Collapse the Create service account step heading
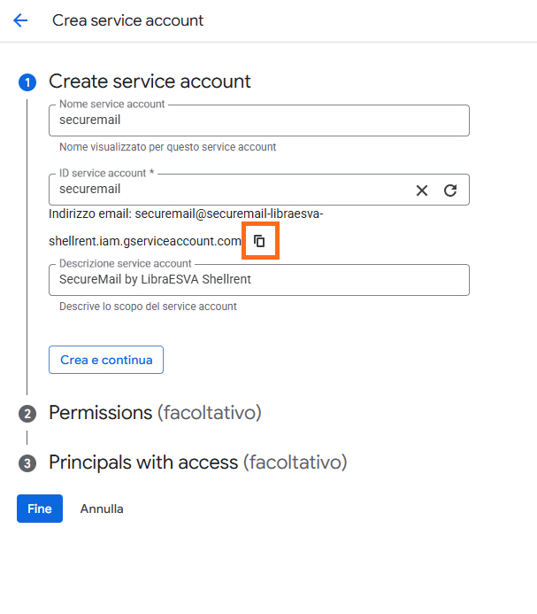The width and height of the screenshot is (537, 614). pyautogui.click(x=150, y=82)
